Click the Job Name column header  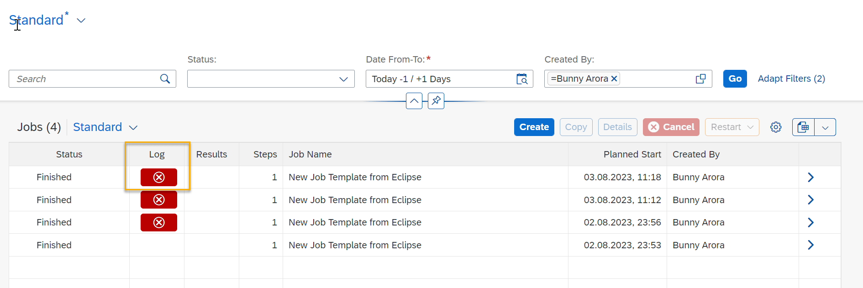coord(426,154)
